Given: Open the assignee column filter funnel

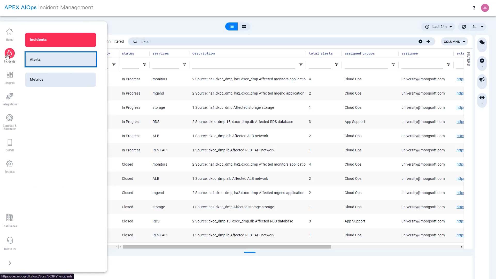Looking at the screenshot, I should click(449, 65).
